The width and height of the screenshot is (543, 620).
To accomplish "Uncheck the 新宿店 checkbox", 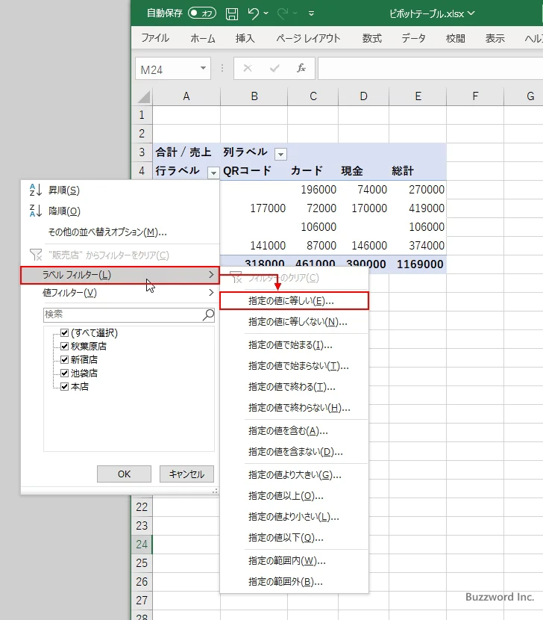I will point(65,359).
